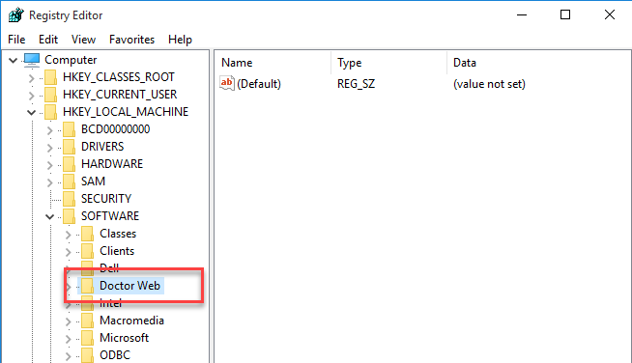Select the Computer tree label

point(71,60)
